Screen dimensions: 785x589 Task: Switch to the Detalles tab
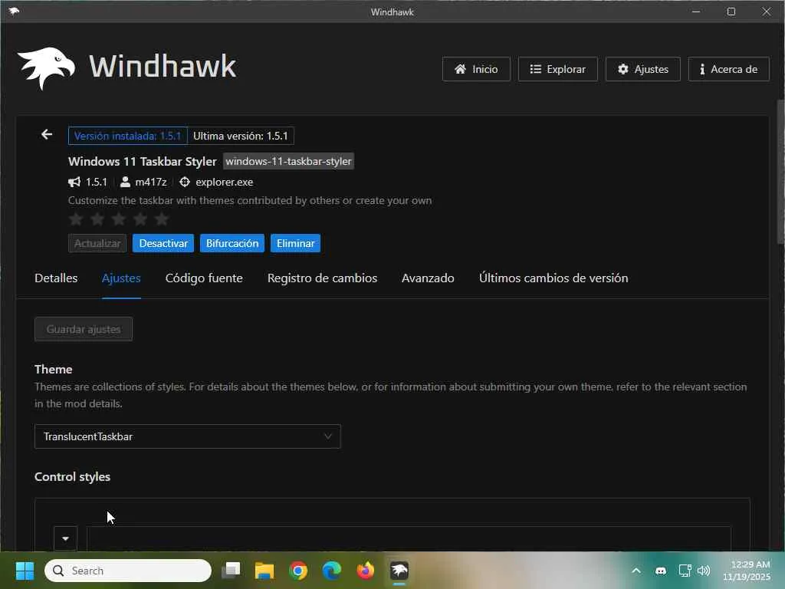click(56, 278)
